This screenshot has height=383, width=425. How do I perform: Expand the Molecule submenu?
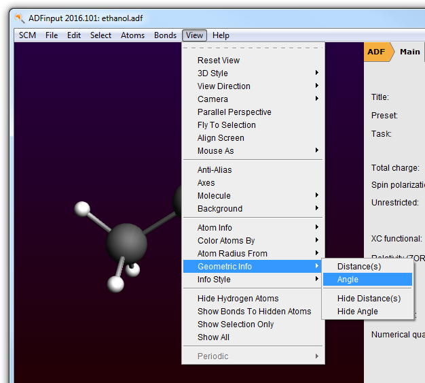click(253, 195)
